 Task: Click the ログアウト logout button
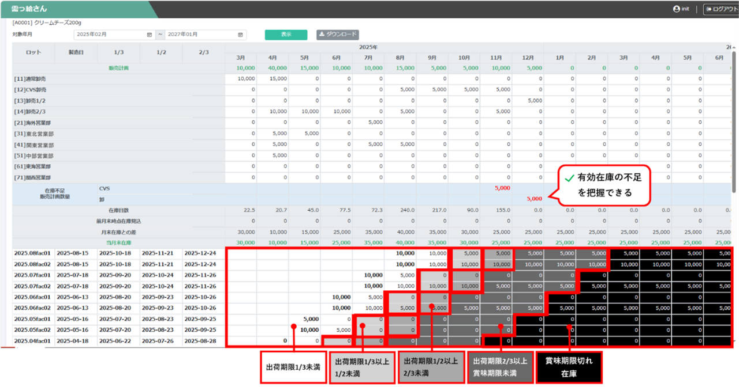(721, 9)
